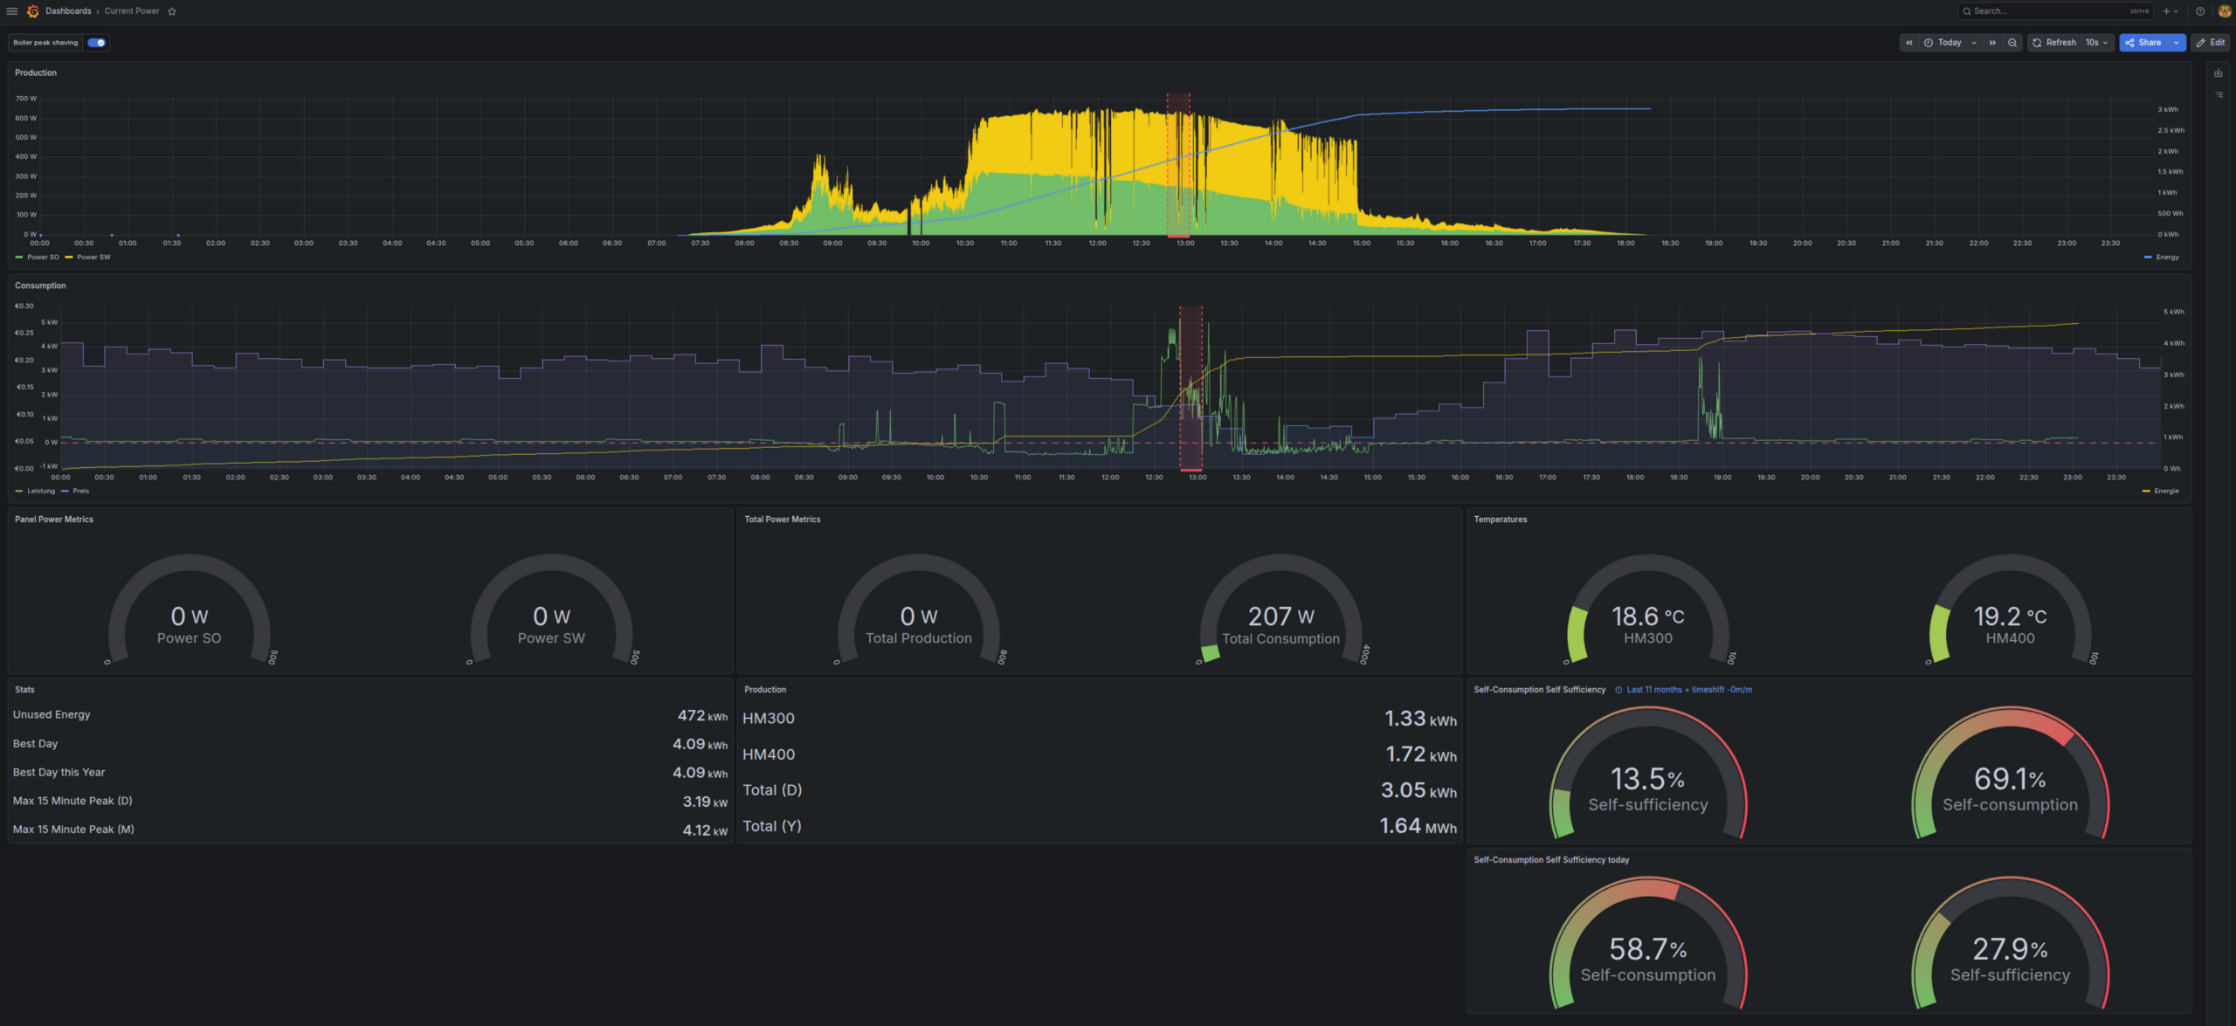Screen dimensions: 2236x1026
Task: Shift time range backward with double-left arrows
Action: tap(1909, 43)
